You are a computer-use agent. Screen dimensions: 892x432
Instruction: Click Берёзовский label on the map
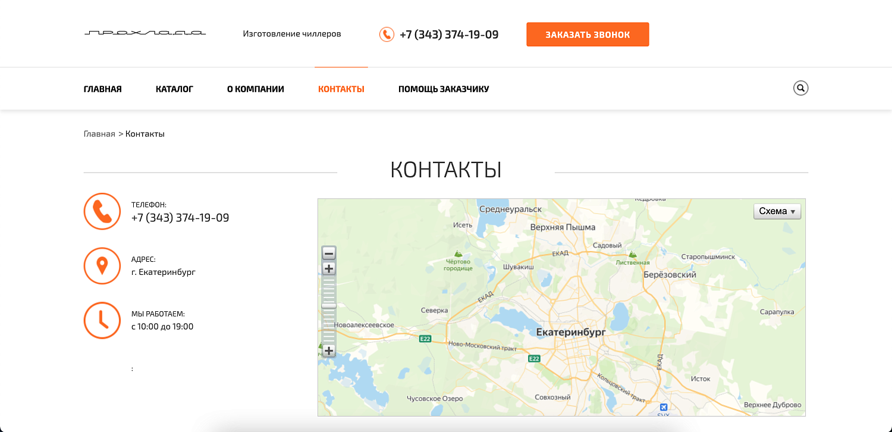670,275
